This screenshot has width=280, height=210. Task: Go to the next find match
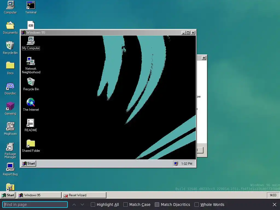[x=82, y=205]
